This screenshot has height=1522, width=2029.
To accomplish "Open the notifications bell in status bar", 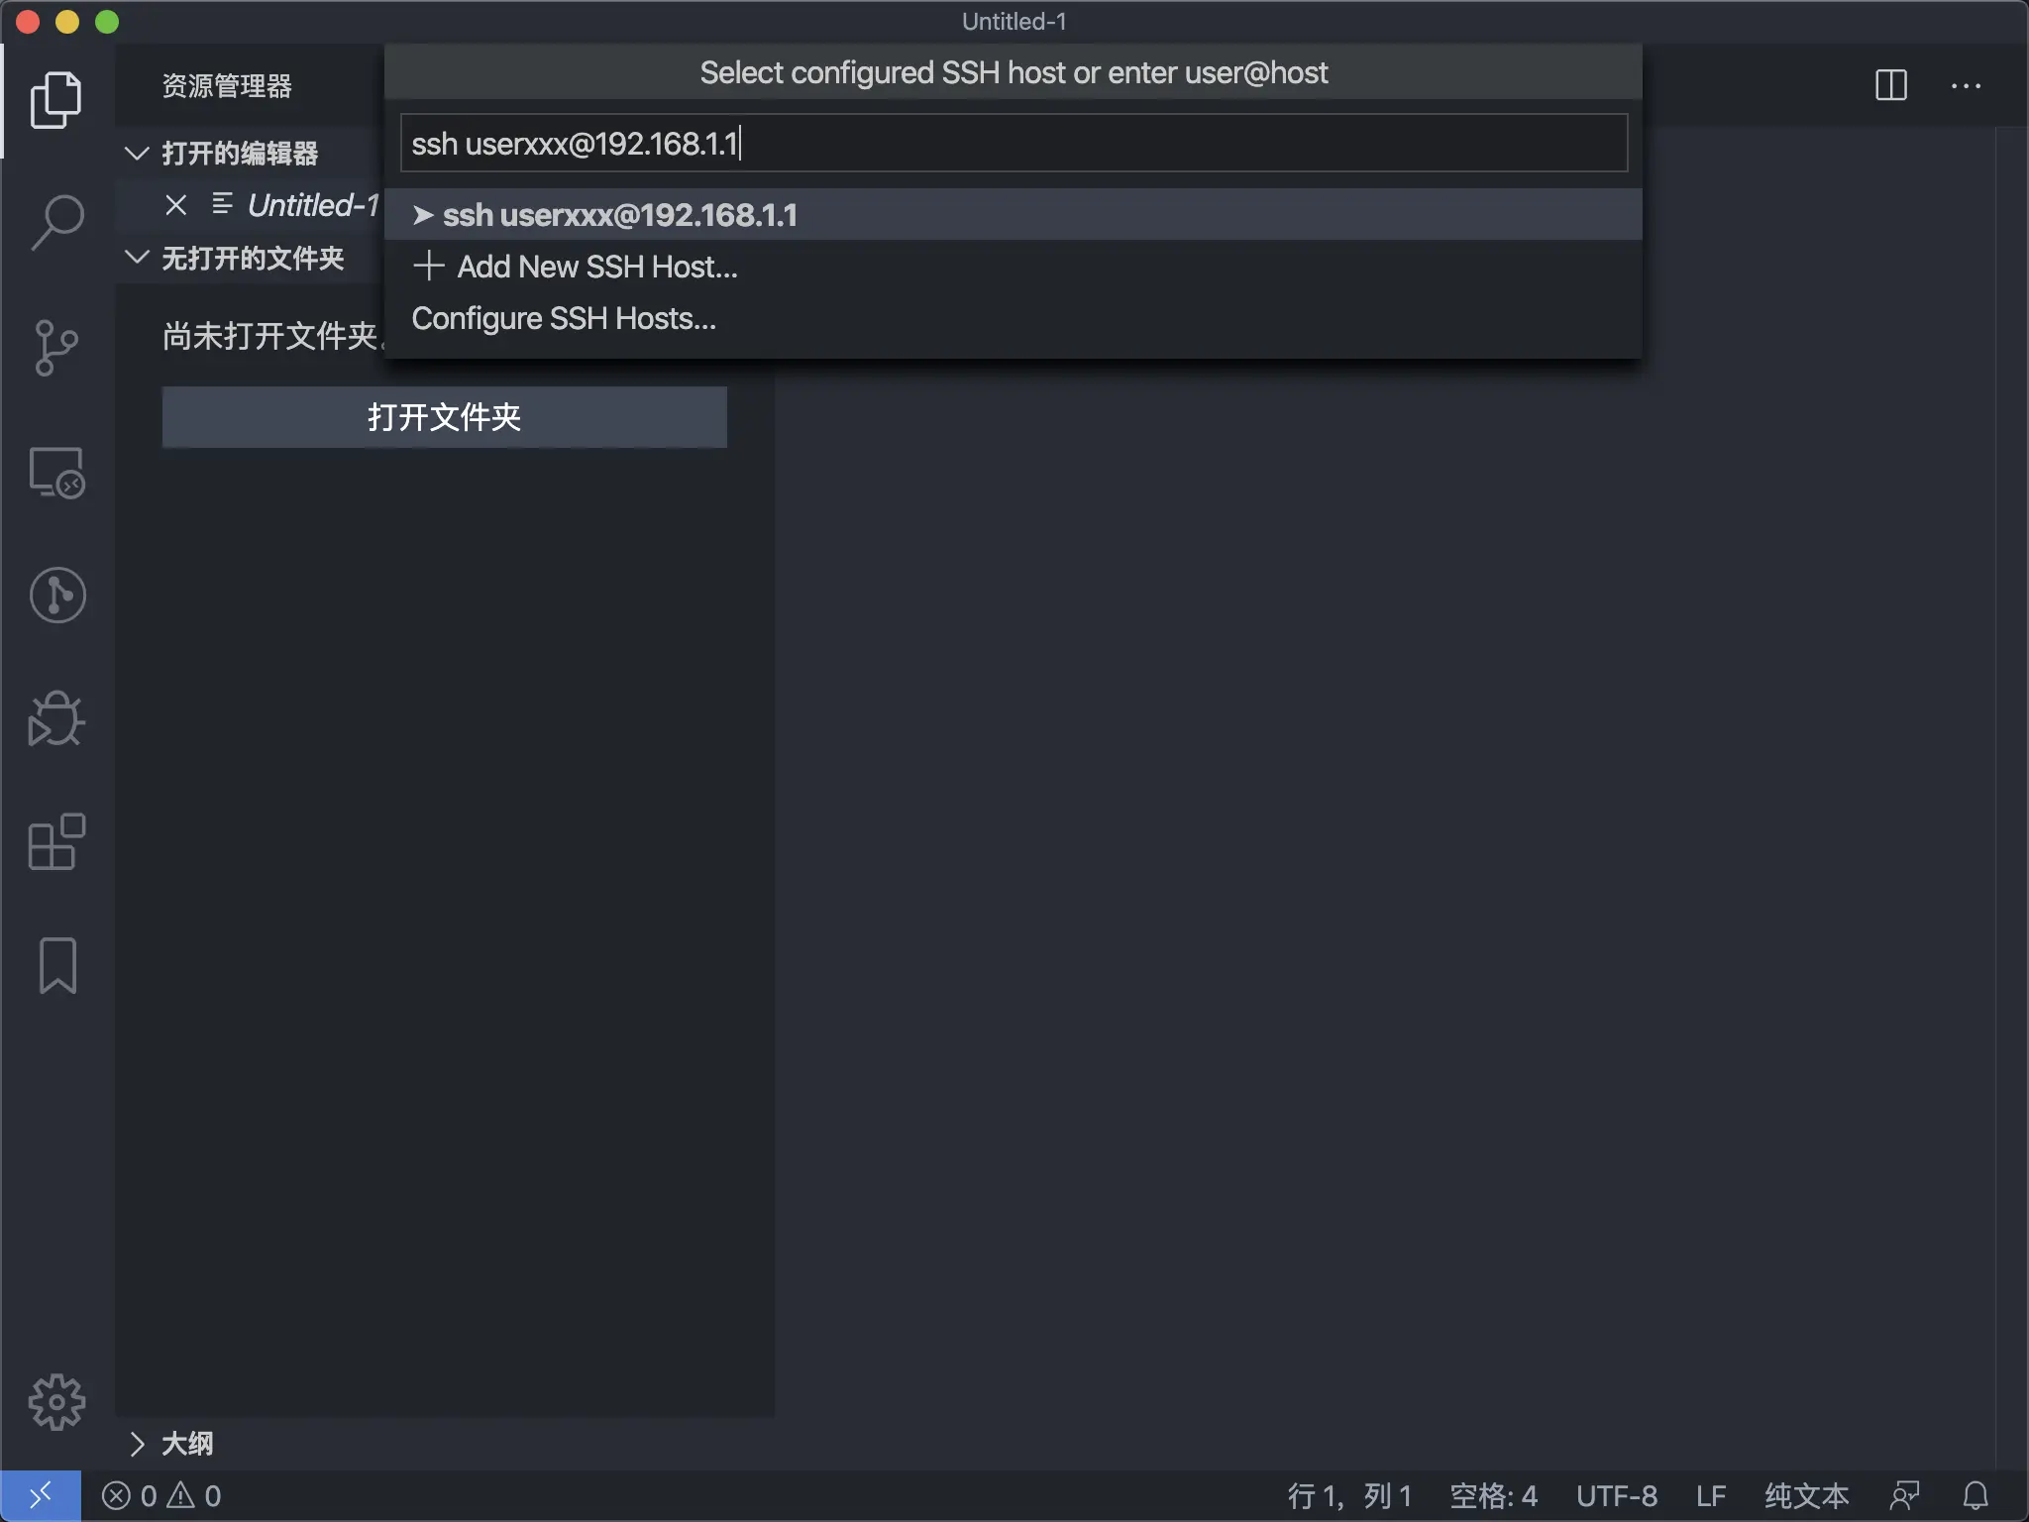I will 1976,1495.
